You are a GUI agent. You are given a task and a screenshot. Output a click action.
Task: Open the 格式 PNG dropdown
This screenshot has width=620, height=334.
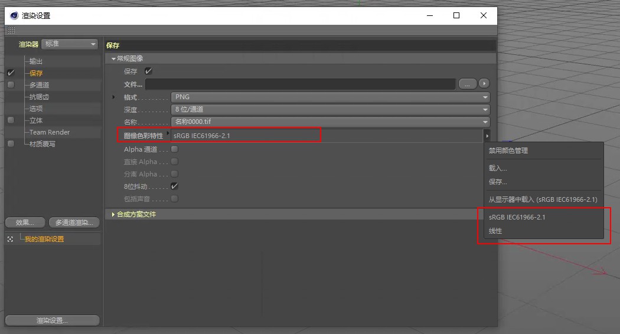pos(331,97)
